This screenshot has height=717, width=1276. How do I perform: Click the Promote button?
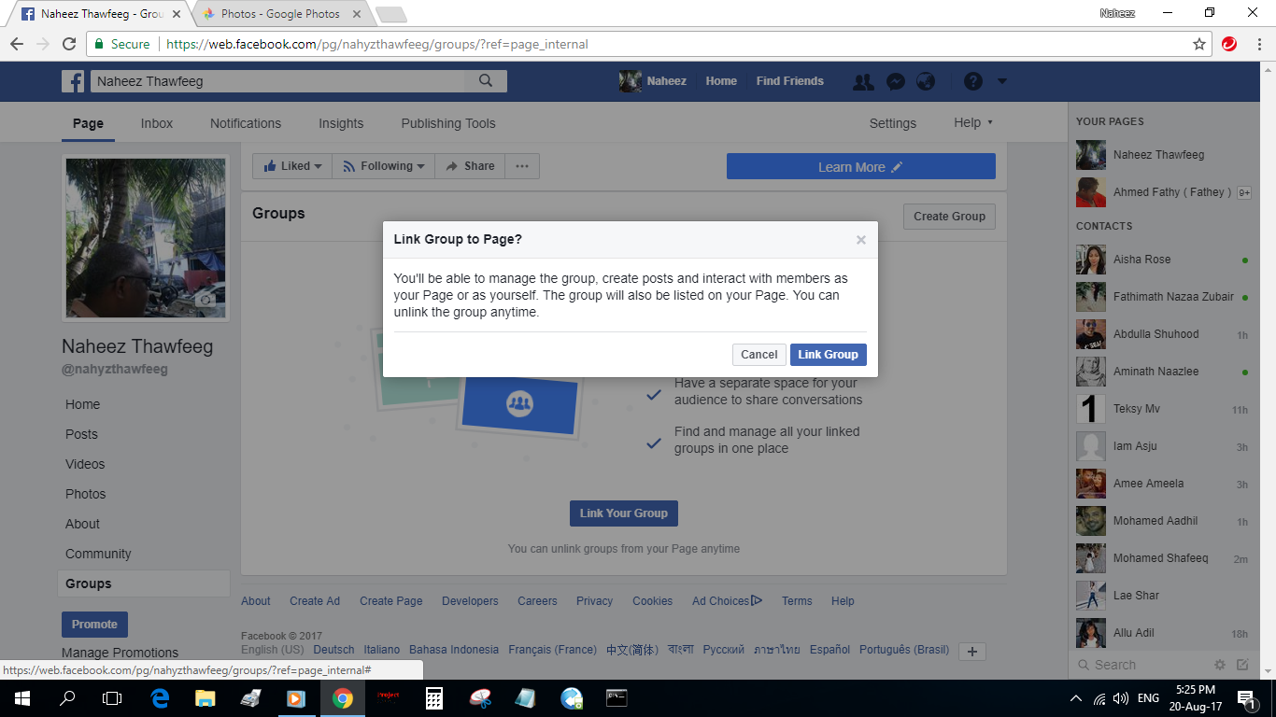pos(94,625)
